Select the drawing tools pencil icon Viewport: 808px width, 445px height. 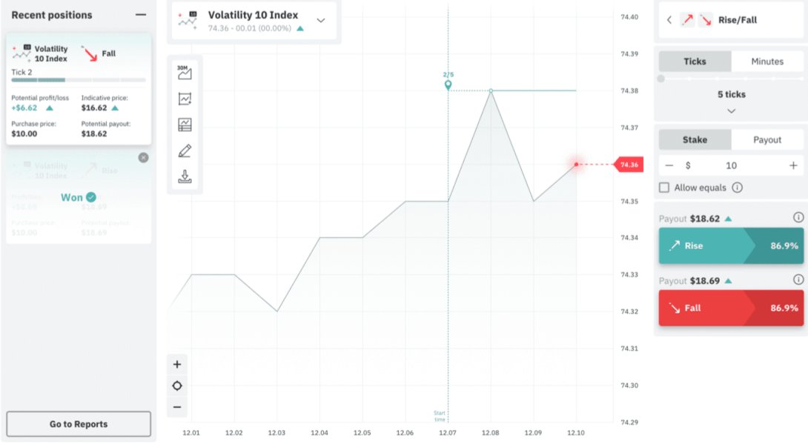pyautogui.click(x=185, y=151)
